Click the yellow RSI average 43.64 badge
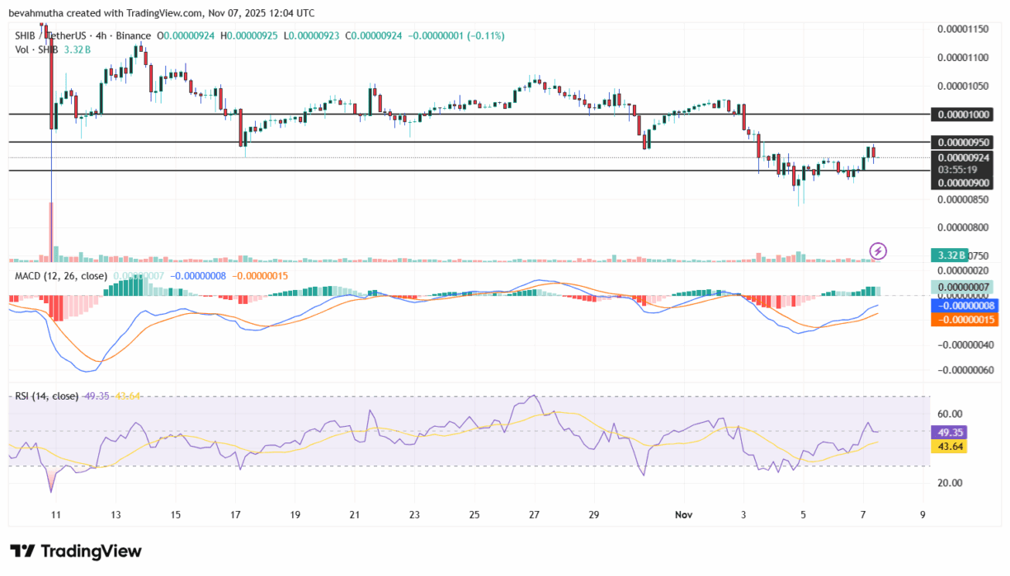The image size is (1010, 576). click(948, 446)
